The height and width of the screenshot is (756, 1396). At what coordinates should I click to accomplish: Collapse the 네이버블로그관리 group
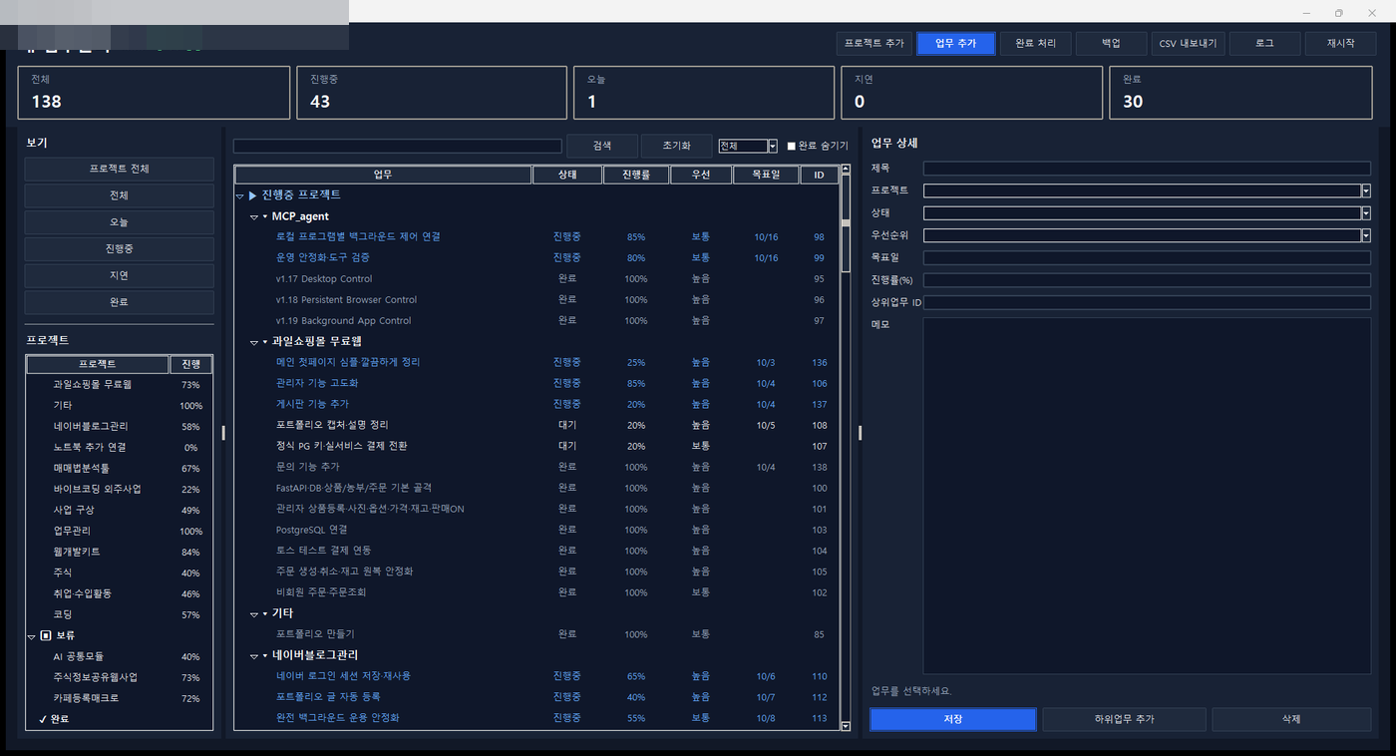click(253, 656)
